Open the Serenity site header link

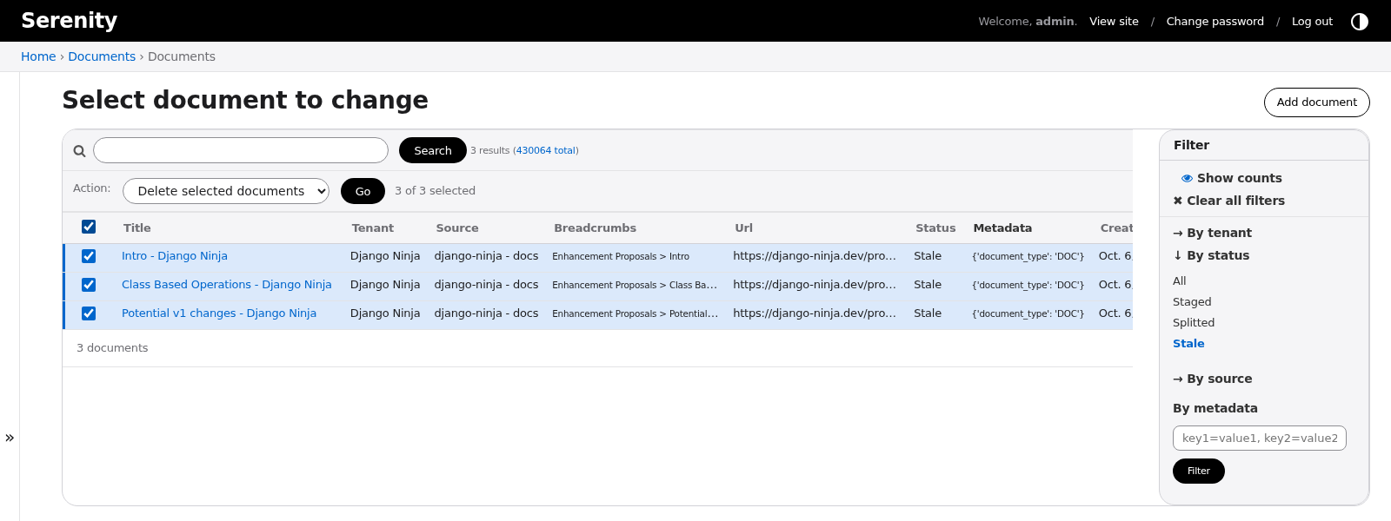tap(69, 20)
